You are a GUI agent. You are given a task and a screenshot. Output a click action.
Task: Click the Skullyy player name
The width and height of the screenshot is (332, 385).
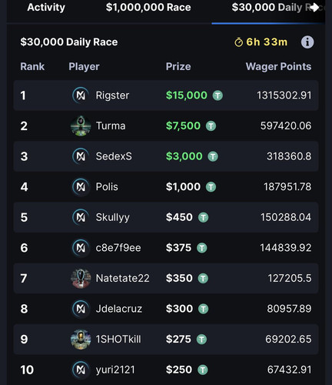[x=112, y=218]
